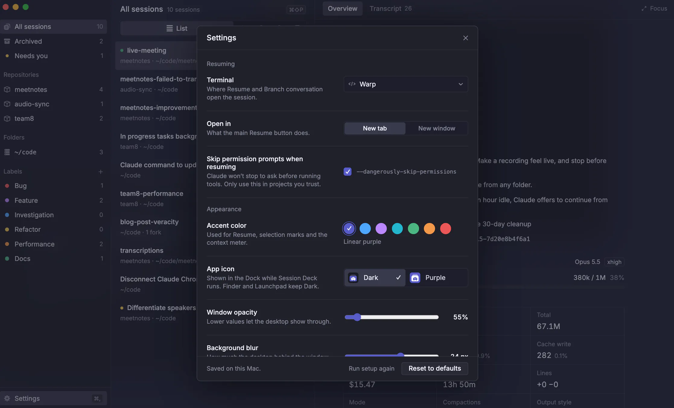
Task: Click the Purple app icon image
Action: [x=415, y=278]
